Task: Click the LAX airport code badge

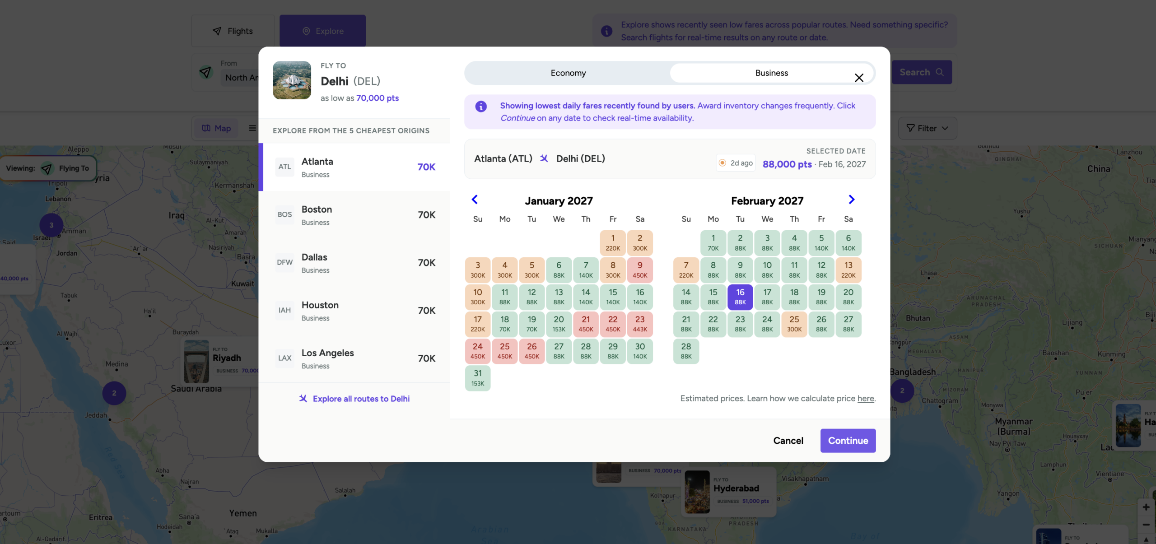Action: tap(284, 358)
